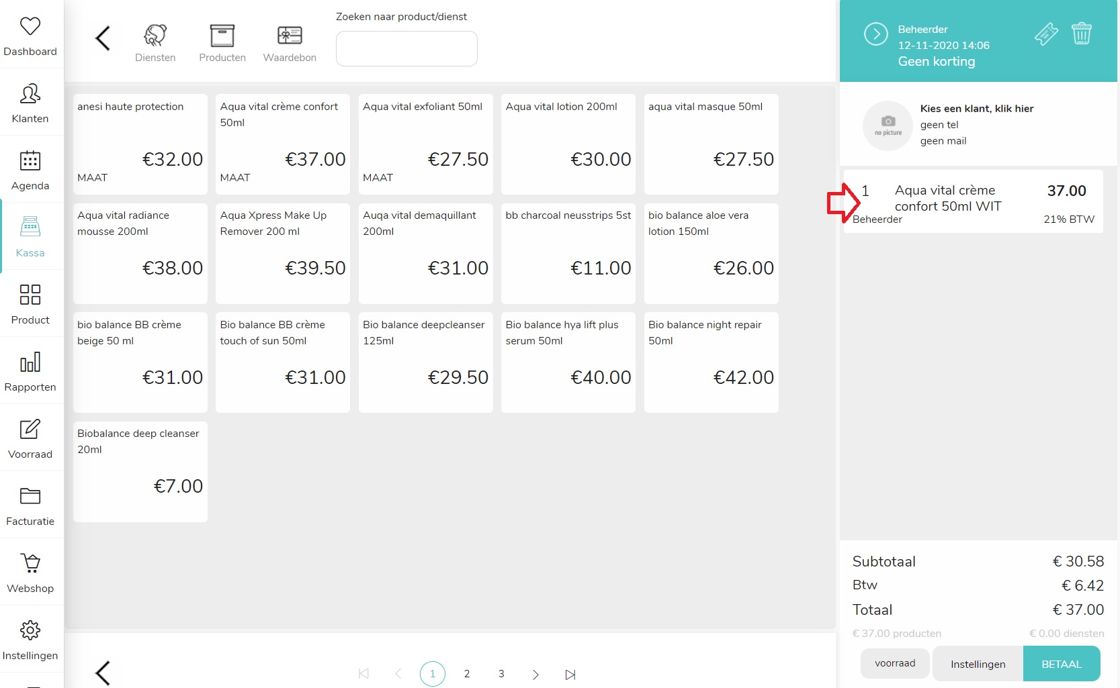Image resolution: width=1120 pixels, height=688 pixels.
Task: Open the Dashboard heart icon
Action: pos(30,27)
